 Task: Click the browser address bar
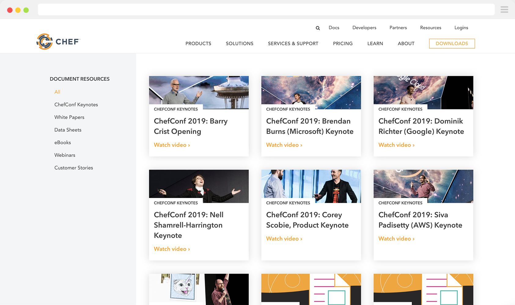tap(266, 9)
